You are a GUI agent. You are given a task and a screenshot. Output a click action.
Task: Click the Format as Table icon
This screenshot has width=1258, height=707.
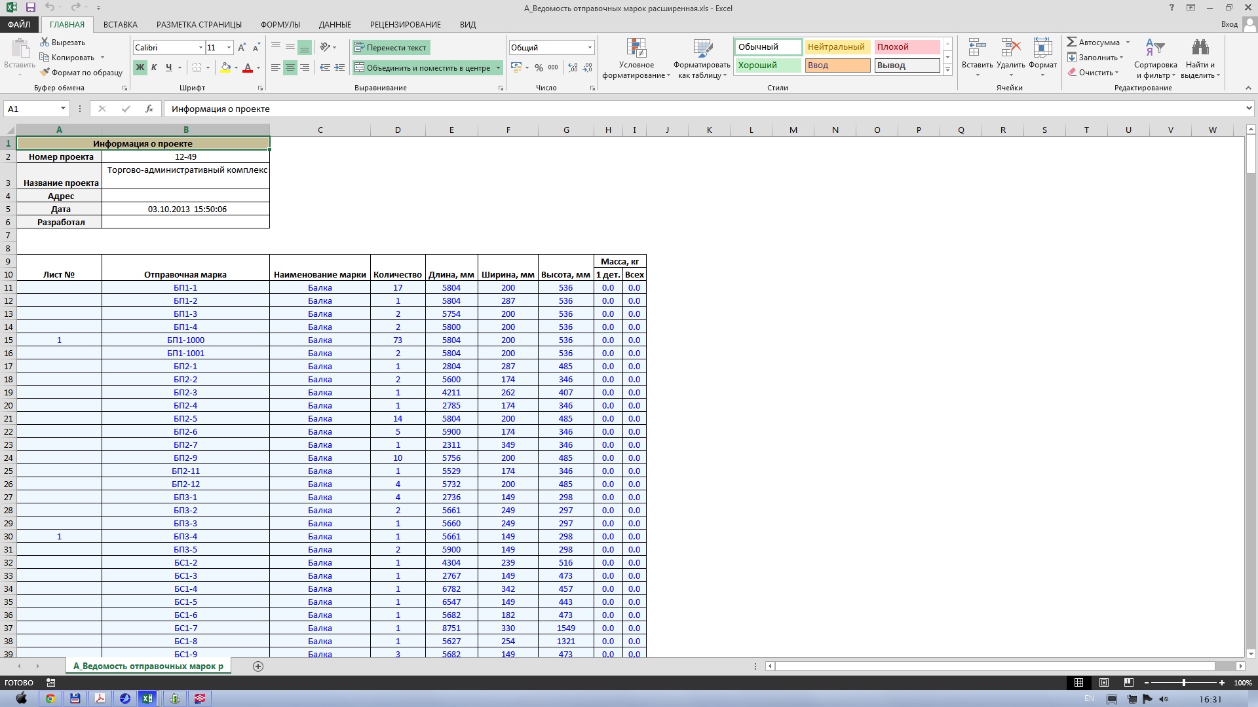click(x=702, y=48)
